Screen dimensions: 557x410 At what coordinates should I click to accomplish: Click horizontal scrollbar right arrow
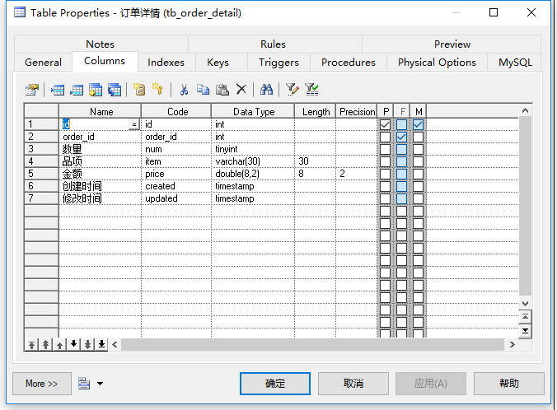513,344
